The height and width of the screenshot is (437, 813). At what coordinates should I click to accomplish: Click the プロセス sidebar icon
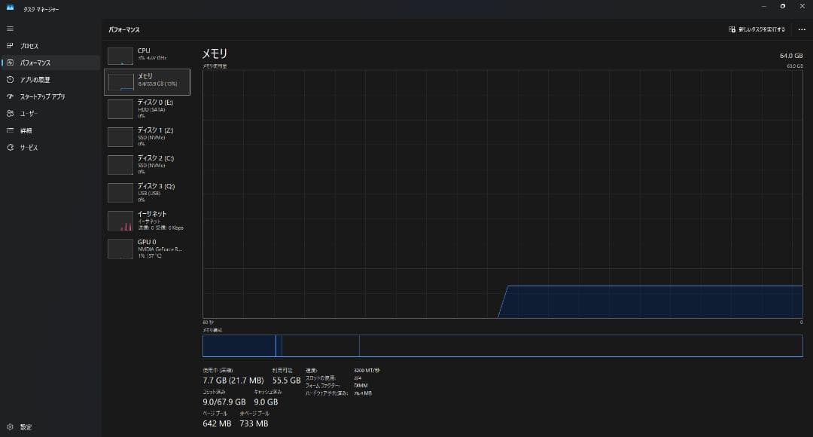pyautogui.click(x=10, y=46)
